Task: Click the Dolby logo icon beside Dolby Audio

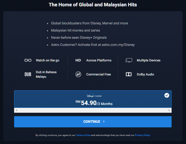Action: click(129, 74)
